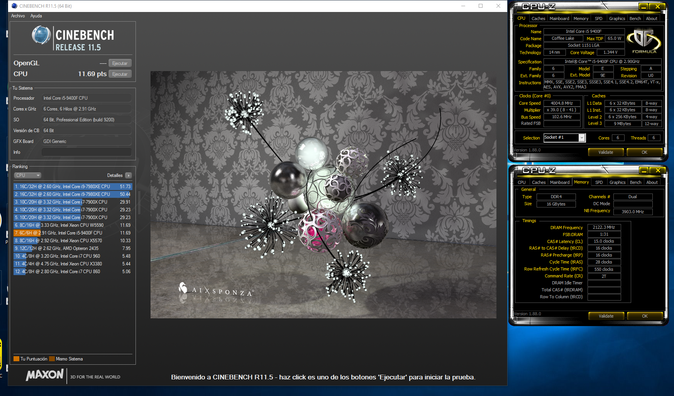Switch to Mainboard tab in bottom CPU-Z
The width and height of the screenshot is (674, 396).
point(560,182)
